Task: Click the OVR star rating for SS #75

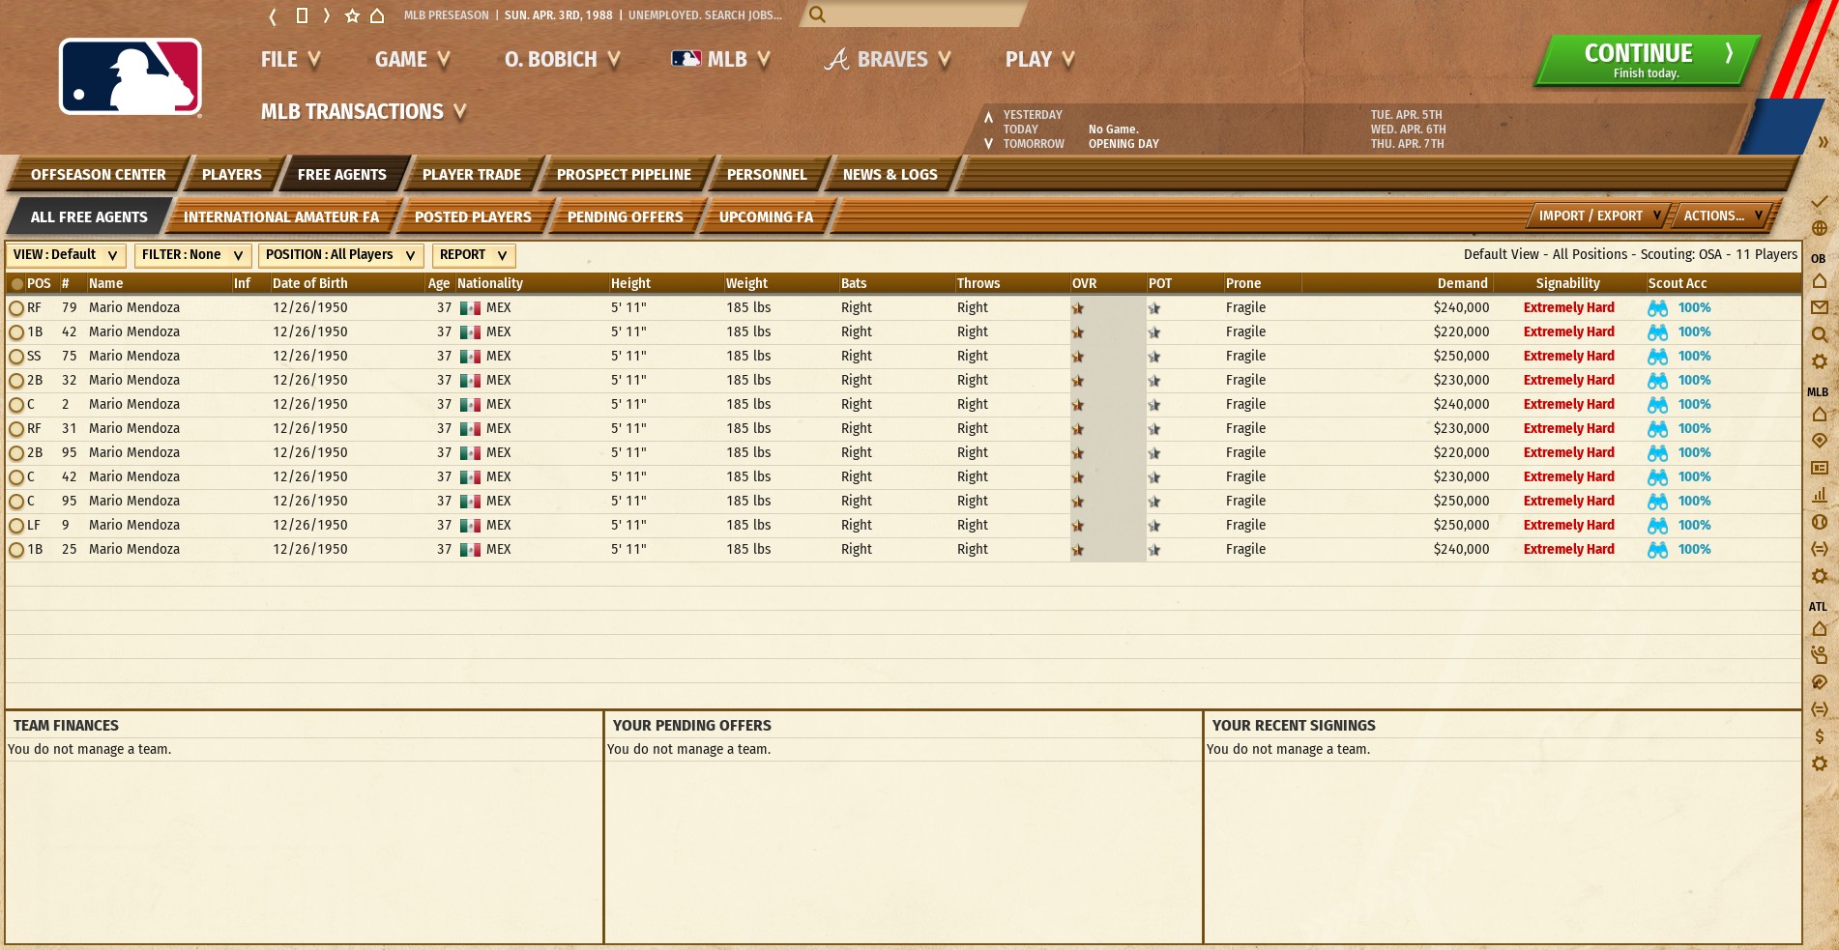Action: 1077,357
